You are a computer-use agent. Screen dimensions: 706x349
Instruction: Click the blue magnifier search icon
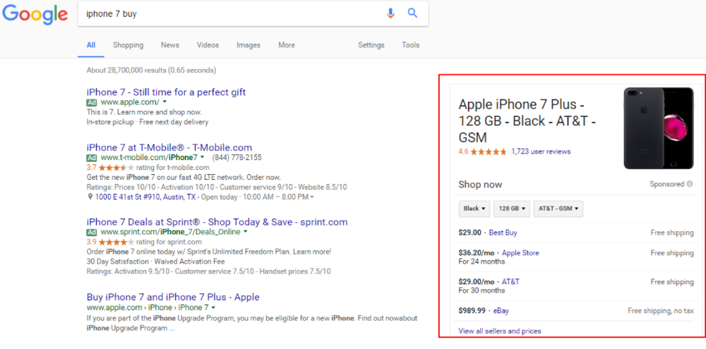coord(412,13)
